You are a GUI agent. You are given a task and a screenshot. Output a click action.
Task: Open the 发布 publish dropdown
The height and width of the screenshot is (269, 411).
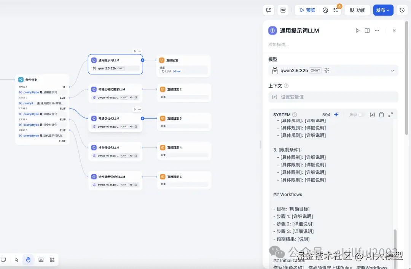tap(383, 10)
